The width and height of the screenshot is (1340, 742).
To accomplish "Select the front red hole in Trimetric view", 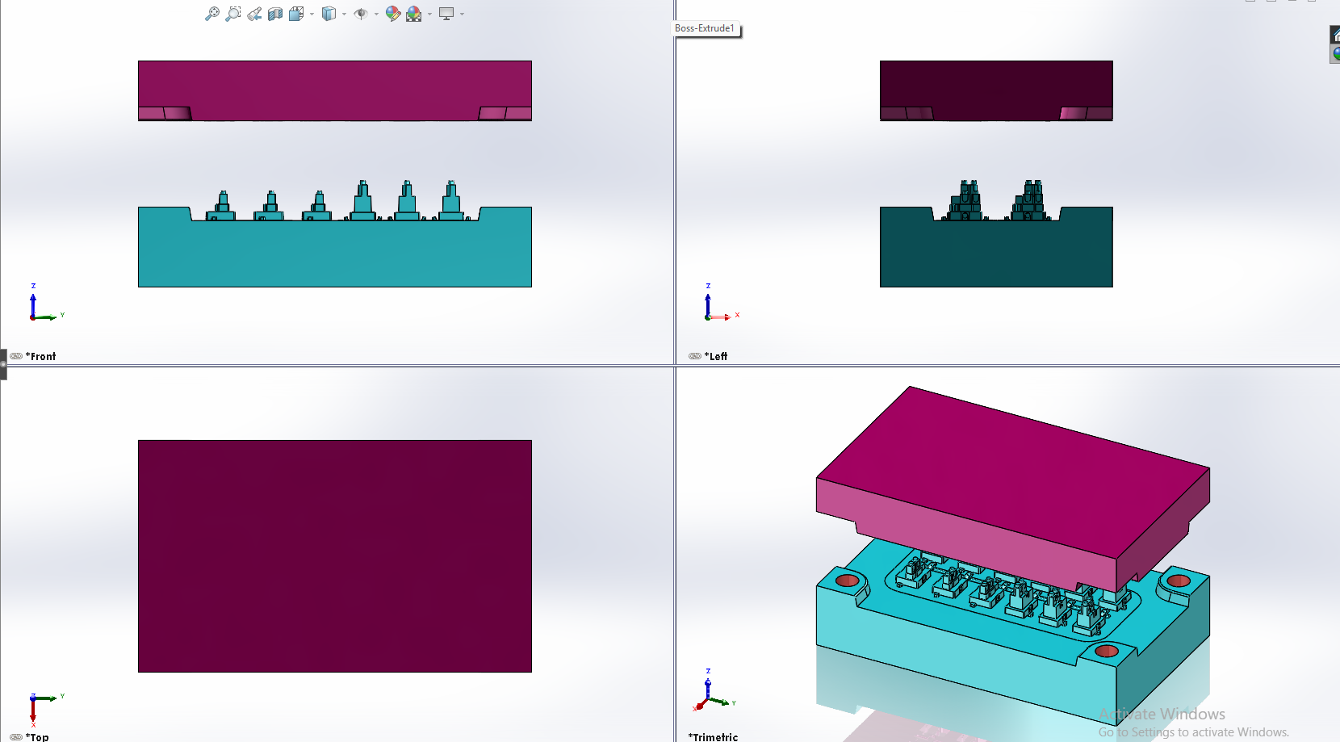I will [1106, 651].
